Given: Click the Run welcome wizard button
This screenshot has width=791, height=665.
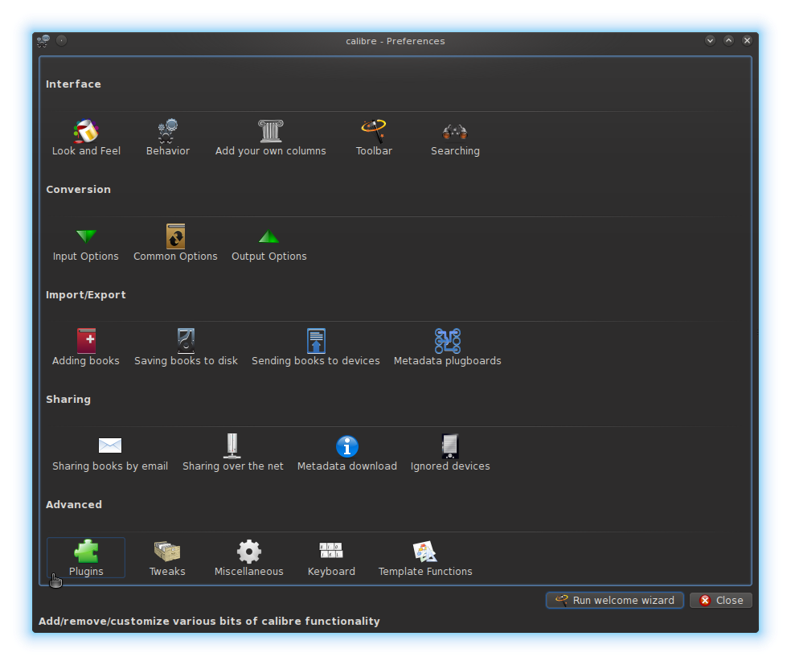Looking at the screenshot, I should pyautogui.click(x=614, y=600).
